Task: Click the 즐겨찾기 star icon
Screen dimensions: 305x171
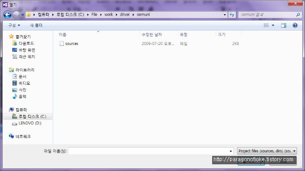Action: pos(11,36)
